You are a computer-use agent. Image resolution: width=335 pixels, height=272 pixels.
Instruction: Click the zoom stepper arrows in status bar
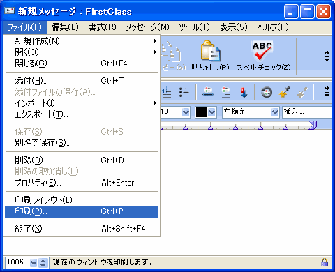(x=43, y=263)
